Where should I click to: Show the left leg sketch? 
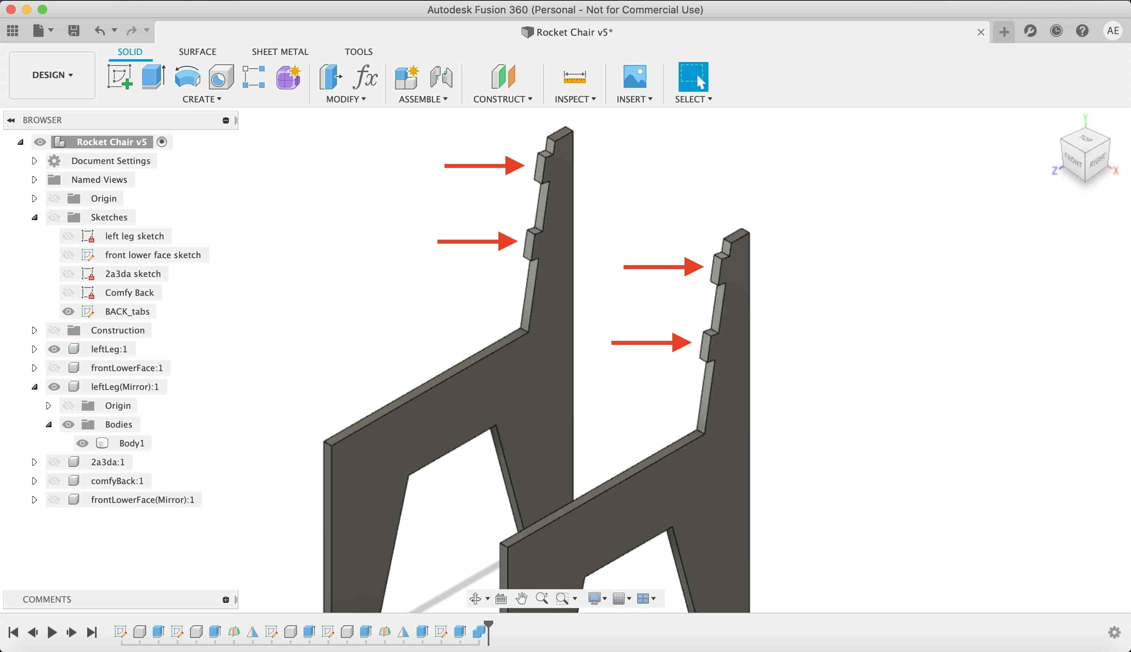click(x=68, y=236)
